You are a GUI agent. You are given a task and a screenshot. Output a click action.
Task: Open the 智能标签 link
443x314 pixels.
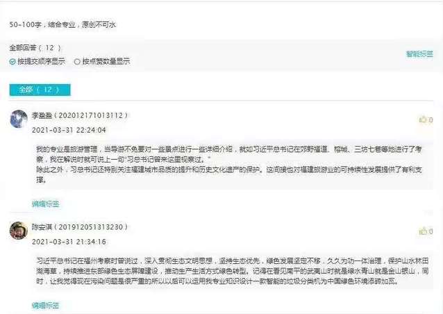click(419, 53)
